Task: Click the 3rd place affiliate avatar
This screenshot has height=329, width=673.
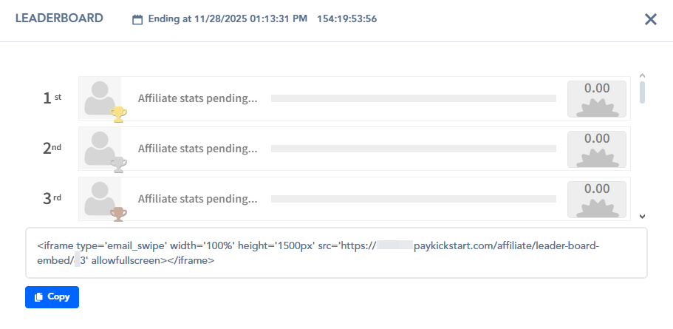Action: click(x=100, y=199)
